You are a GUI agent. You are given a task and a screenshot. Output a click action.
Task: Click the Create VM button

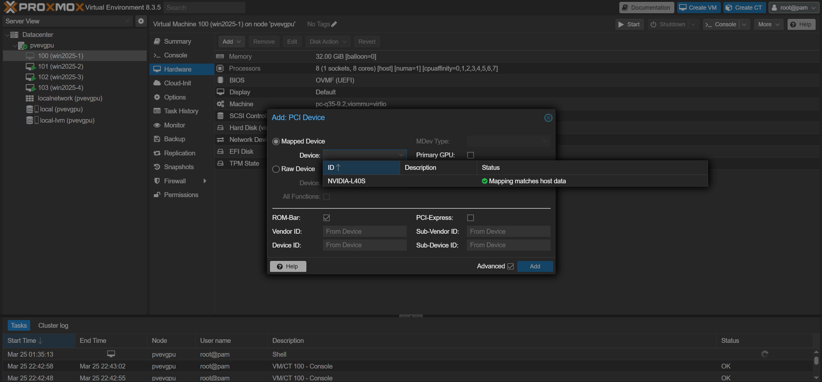click(x=699, y=8)
